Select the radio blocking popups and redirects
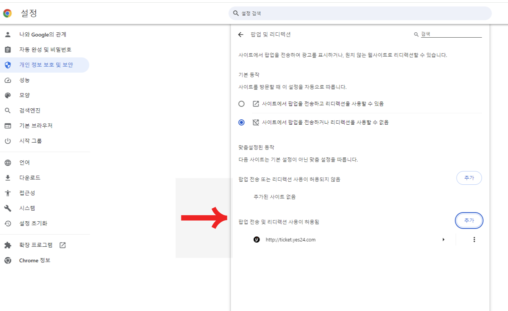 click(x=241, y=122)
